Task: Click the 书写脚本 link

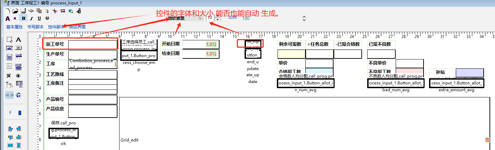Action: point(35,27)
